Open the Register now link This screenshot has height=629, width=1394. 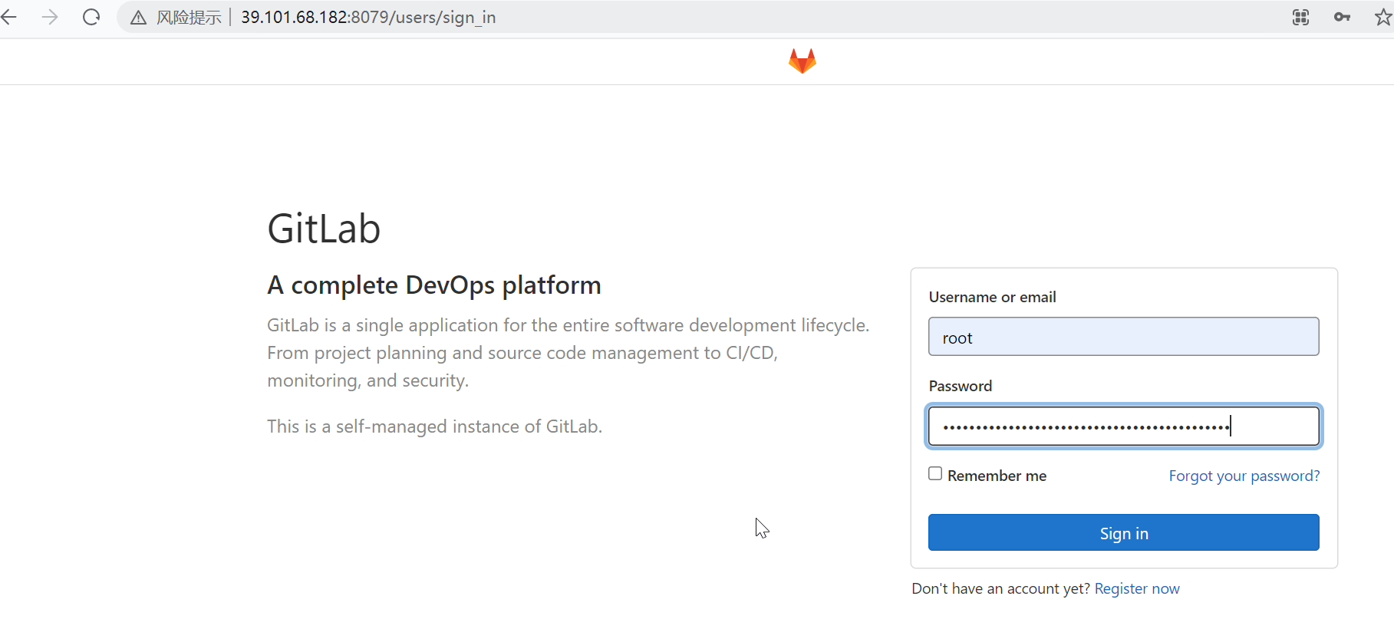(x=1137, y=588)
